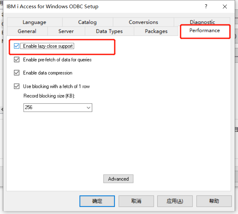Toggle Enable pre-fetch of data for queries

point(16,59)
